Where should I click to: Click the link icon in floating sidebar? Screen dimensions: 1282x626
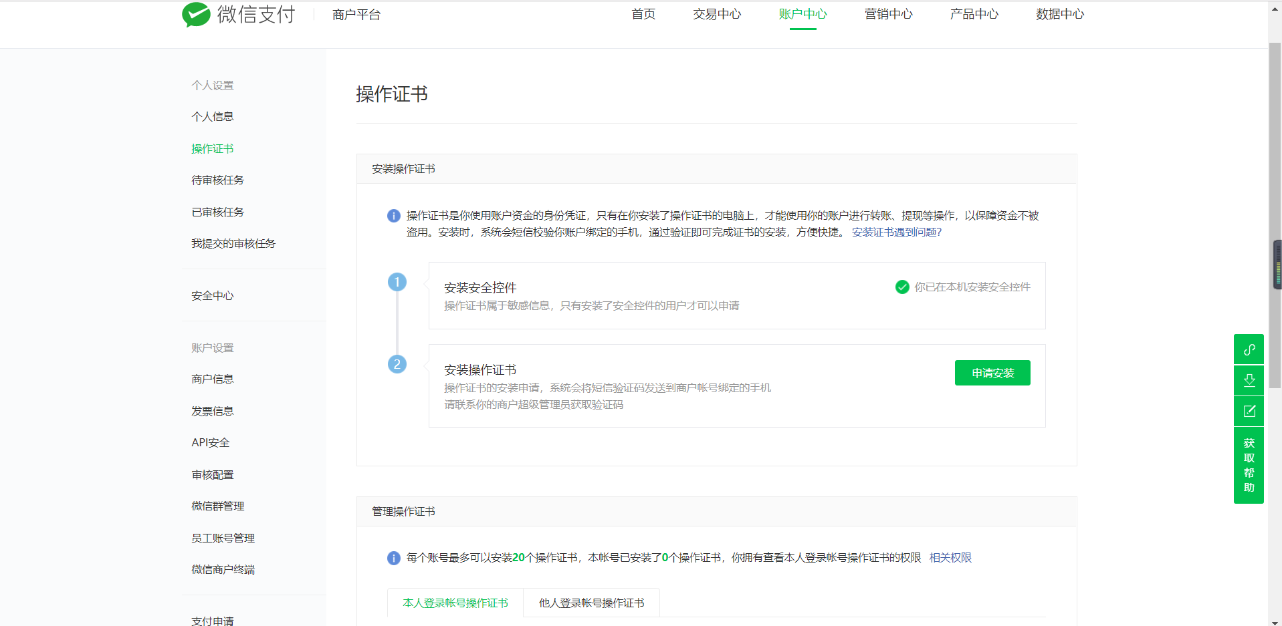click(1249, 349)
